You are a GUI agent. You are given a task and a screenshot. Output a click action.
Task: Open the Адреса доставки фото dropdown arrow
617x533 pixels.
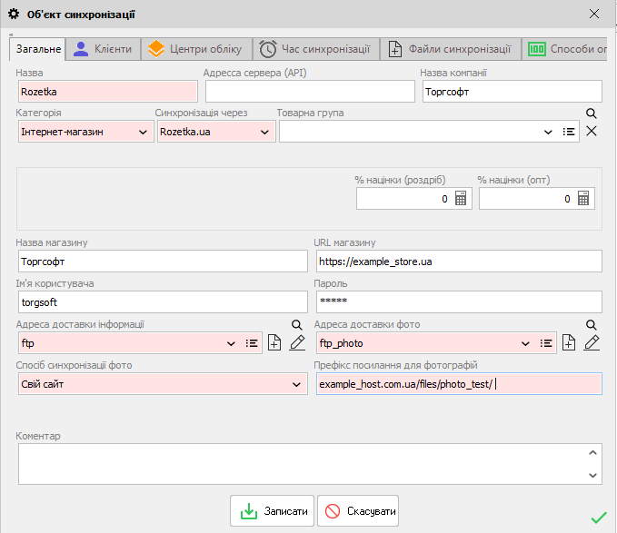[524, 343]
